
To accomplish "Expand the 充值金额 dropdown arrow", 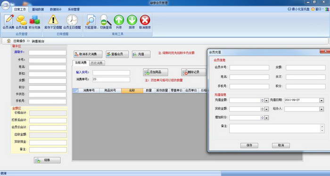I will click(266, 101).
